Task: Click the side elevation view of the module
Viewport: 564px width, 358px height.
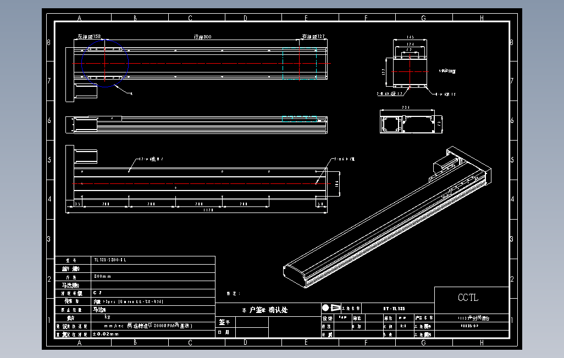Action: [196, 125]
